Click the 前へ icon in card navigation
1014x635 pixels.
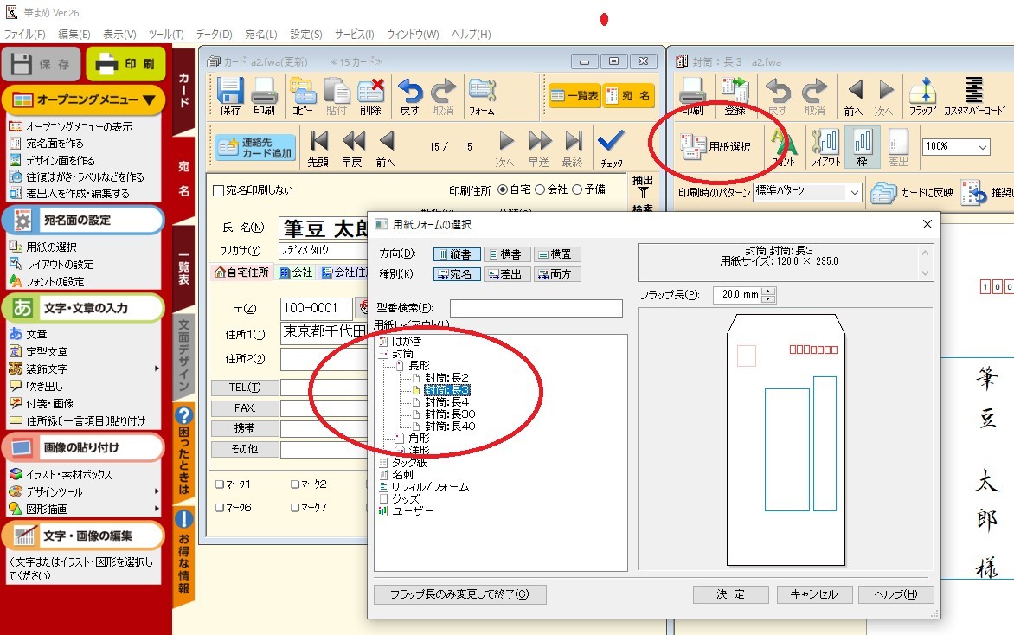pyautogui.click(x=385, y=148)
